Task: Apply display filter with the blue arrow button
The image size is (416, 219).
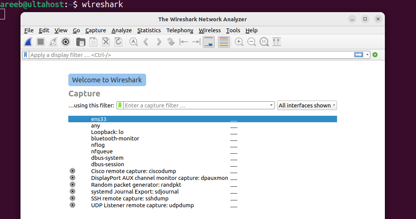Action: 359,55
